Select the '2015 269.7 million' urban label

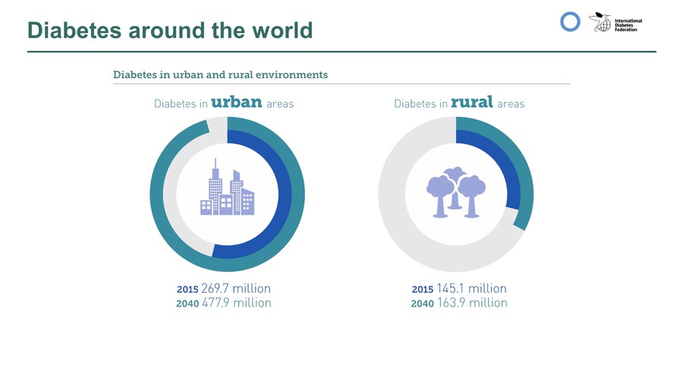tap(224, 288)
